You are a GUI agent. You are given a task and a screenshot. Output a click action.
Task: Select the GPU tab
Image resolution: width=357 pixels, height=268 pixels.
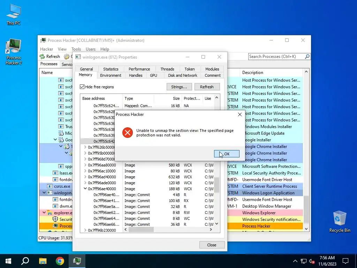click(153, 75)
